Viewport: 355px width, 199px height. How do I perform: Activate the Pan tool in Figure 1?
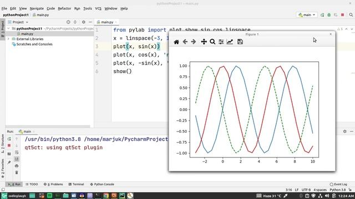click(x=204, y=42)
